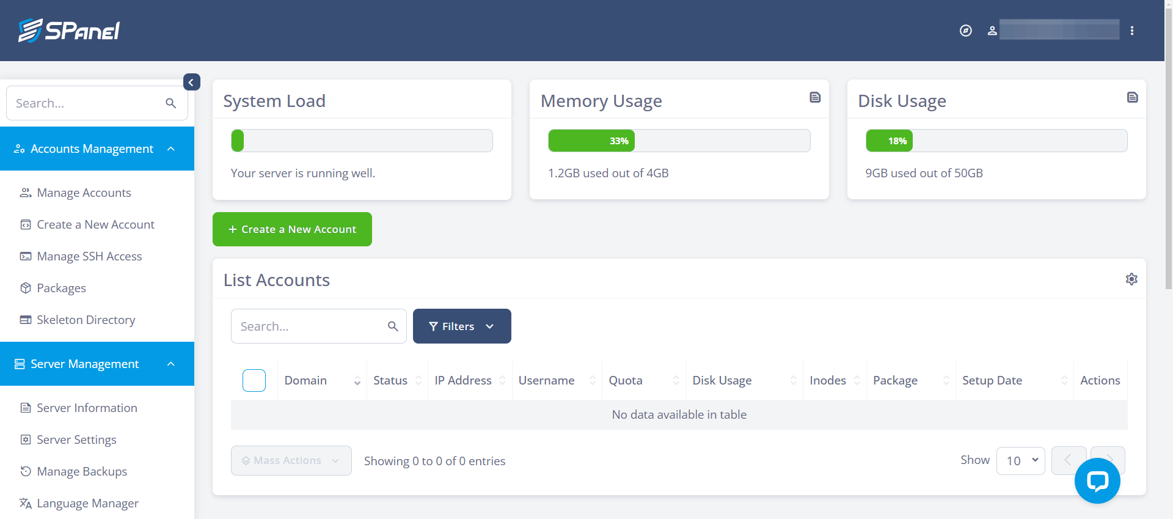Open Manage Backups page
The image size is (1173, 519).
(82, 471)
